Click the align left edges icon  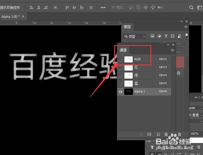click(x=31, y=7)
